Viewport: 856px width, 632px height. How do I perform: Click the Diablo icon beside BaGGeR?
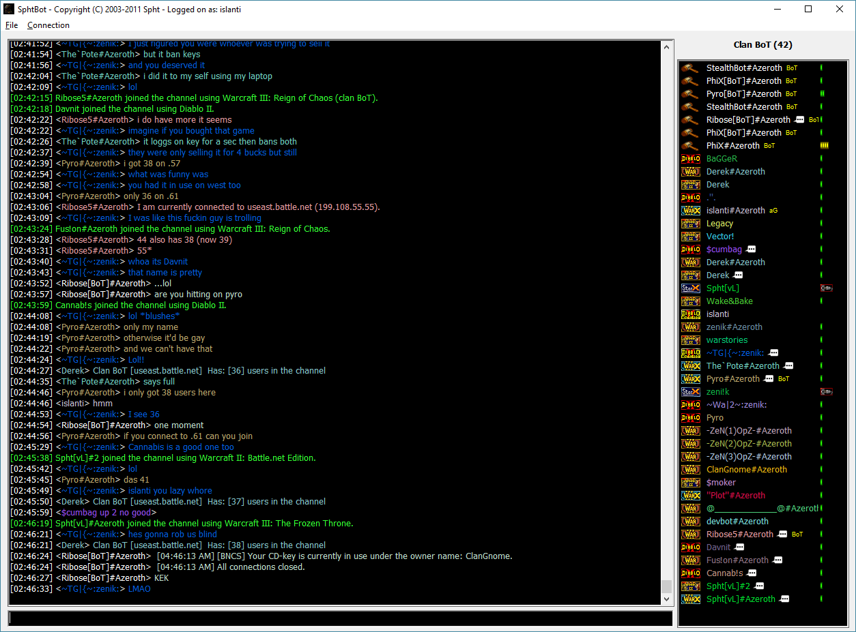[x=691, y=158]
